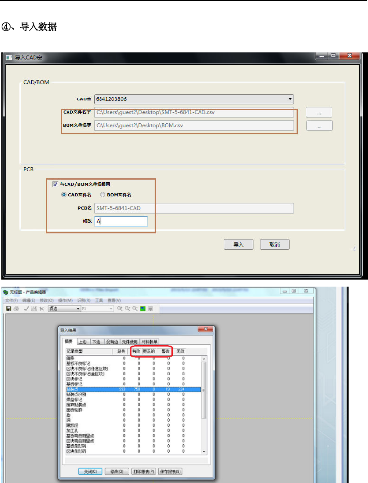This screenshot has width=368, height=483.
Task: Select the 基板条形码 row
Action: [133, 446]
